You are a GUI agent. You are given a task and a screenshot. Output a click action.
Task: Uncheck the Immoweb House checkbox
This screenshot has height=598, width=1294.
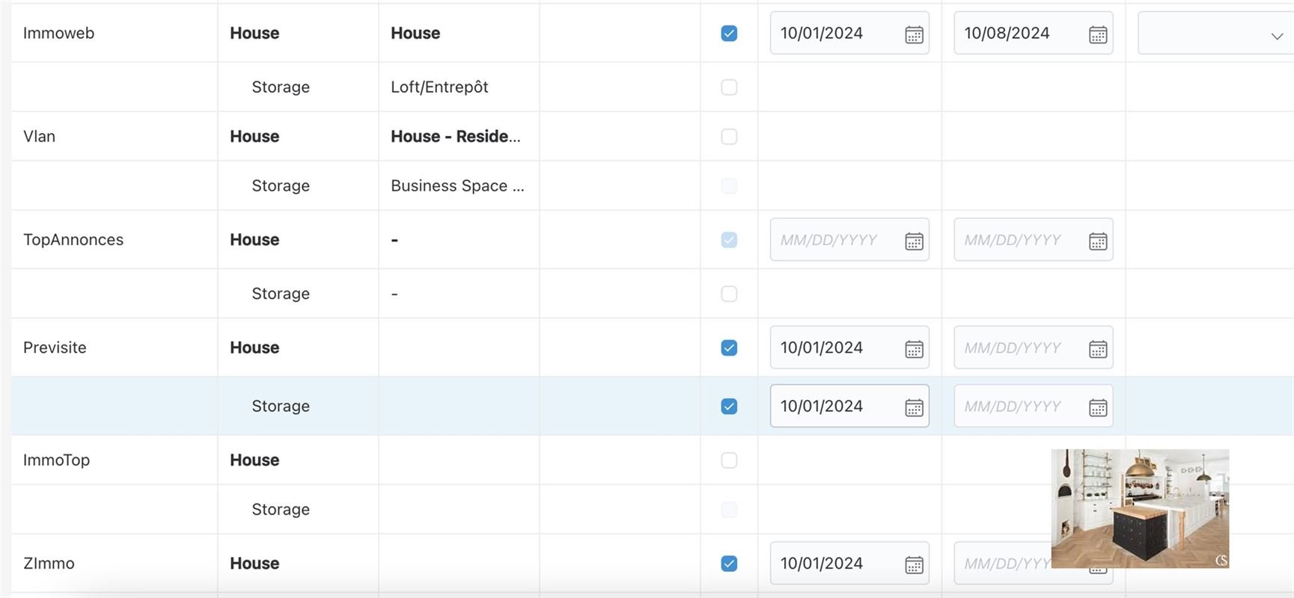pyautogui.click(x=729, y=34)
